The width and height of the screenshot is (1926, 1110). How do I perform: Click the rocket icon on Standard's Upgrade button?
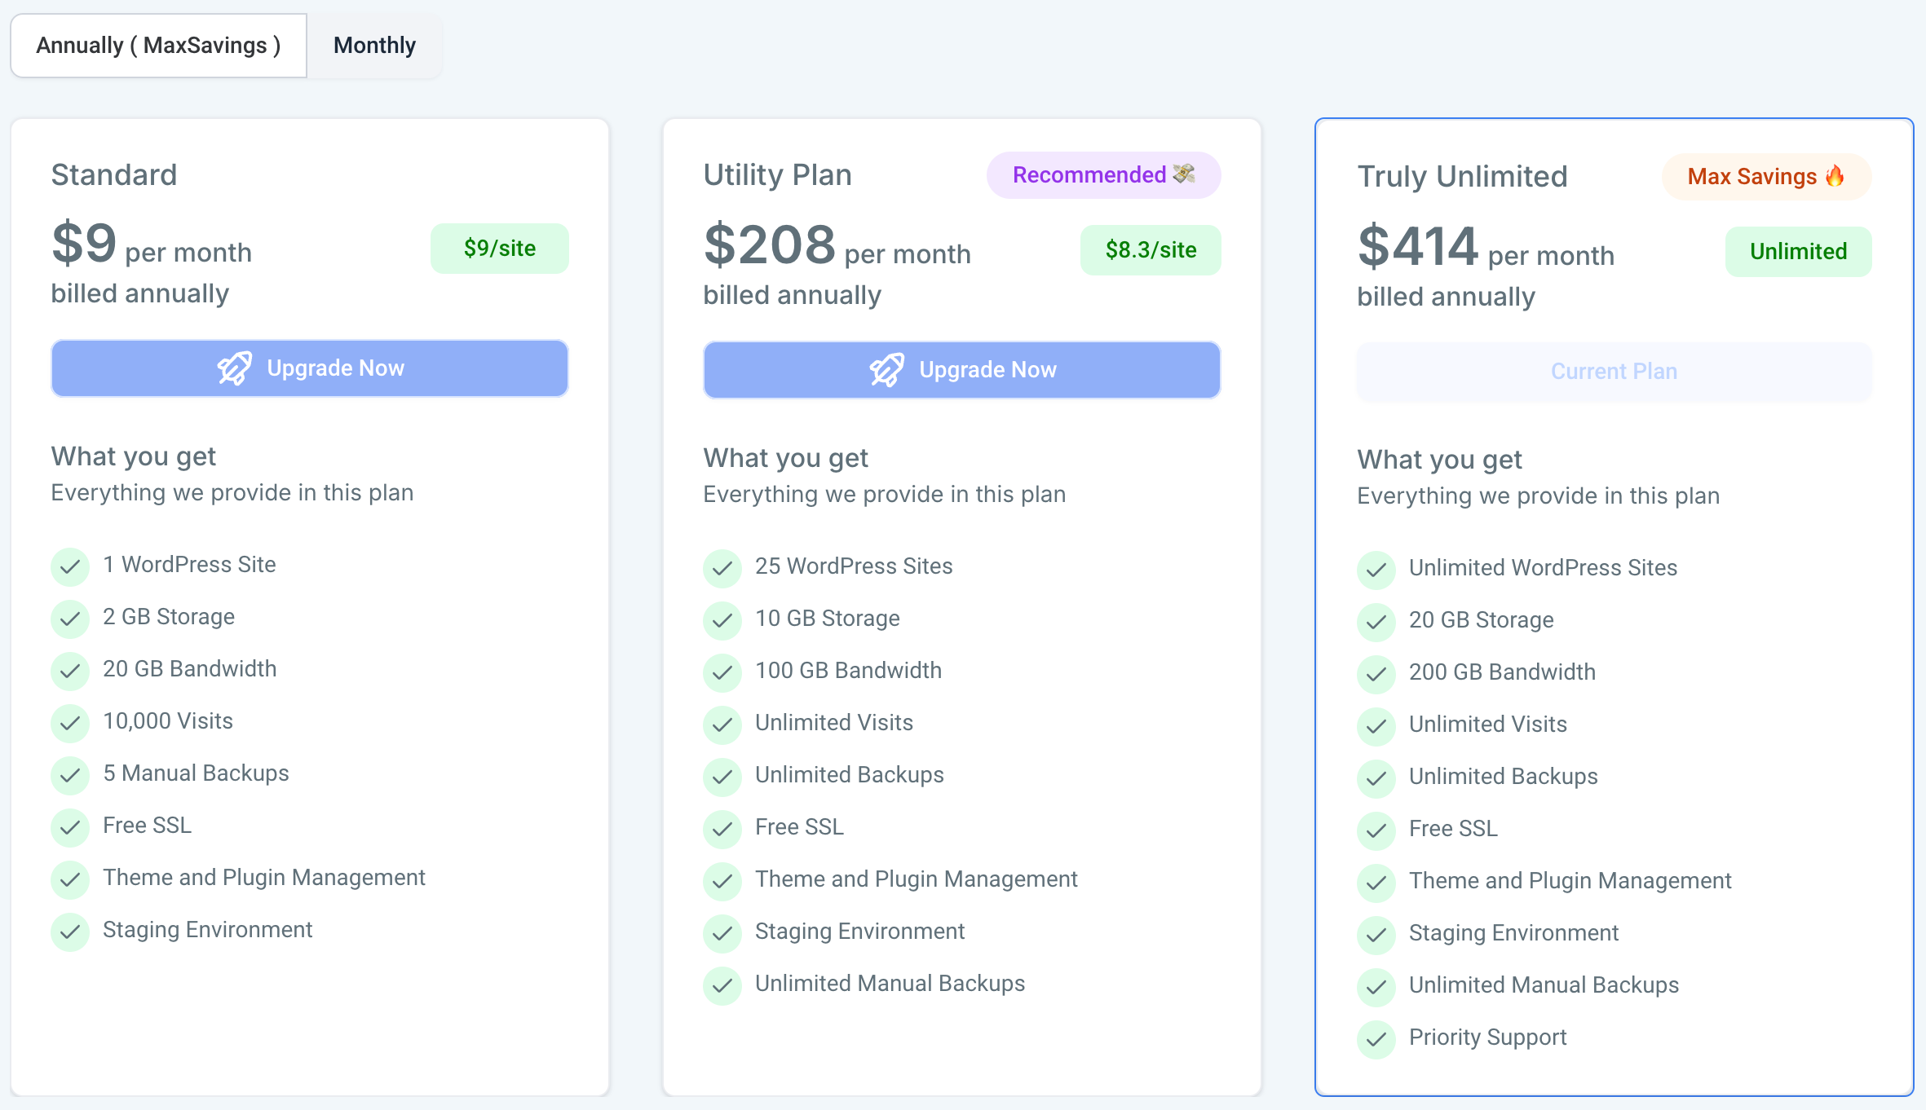236,368
